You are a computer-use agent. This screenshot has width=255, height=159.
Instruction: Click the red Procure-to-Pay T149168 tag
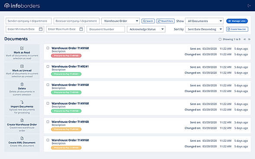tap(66, 56)
